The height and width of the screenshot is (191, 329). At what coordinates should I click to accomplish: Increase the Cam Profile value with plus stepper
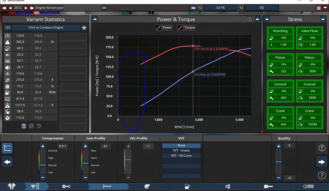tap(85, 146)
